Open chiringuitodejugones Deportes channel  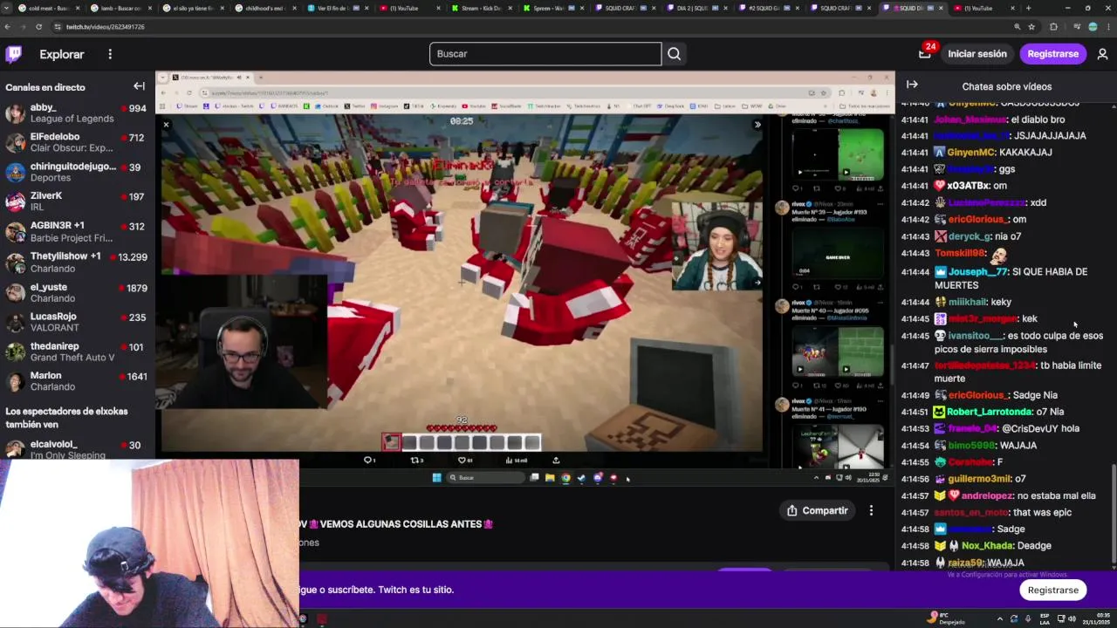pos(77,172)
